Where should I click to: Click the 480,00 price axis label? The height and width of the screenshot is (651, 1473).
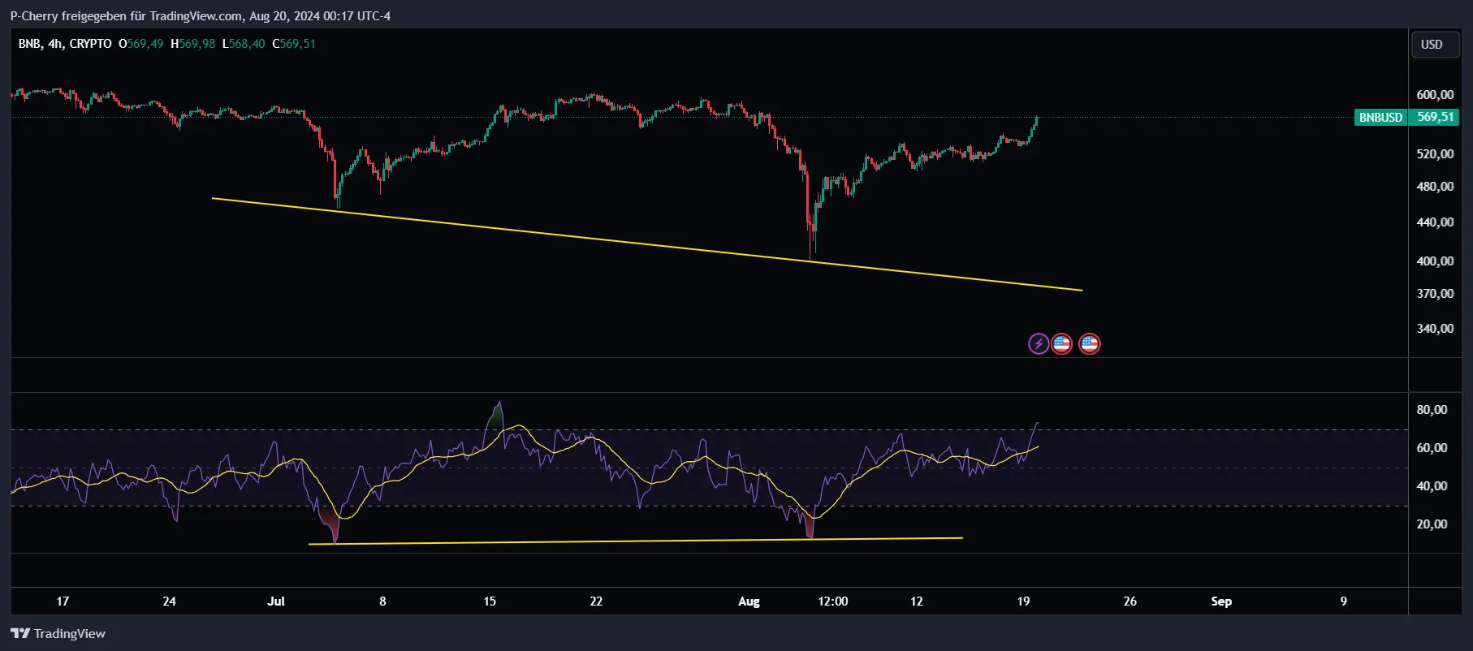tap(1435, 187)
